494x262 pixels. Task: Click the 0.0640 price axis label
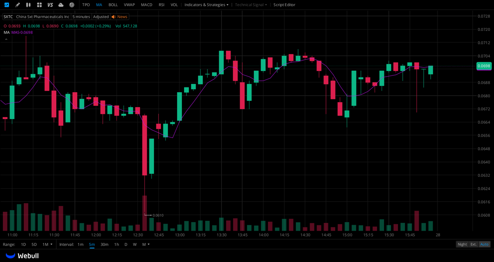tap(483, 162)
